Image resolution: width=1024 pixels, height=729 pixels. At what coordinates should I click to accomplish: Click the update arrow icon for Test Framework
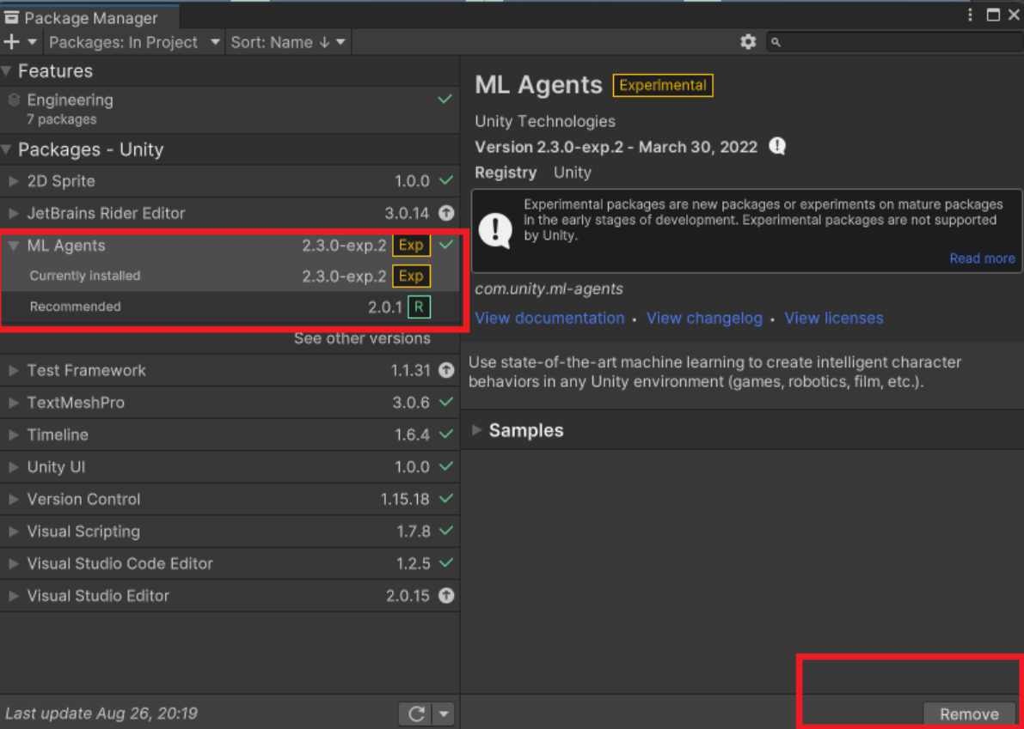(446, 370)
